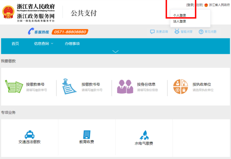Click the blue 按缴款书号 pinned paper icon
231x159 pixels.
69,86
